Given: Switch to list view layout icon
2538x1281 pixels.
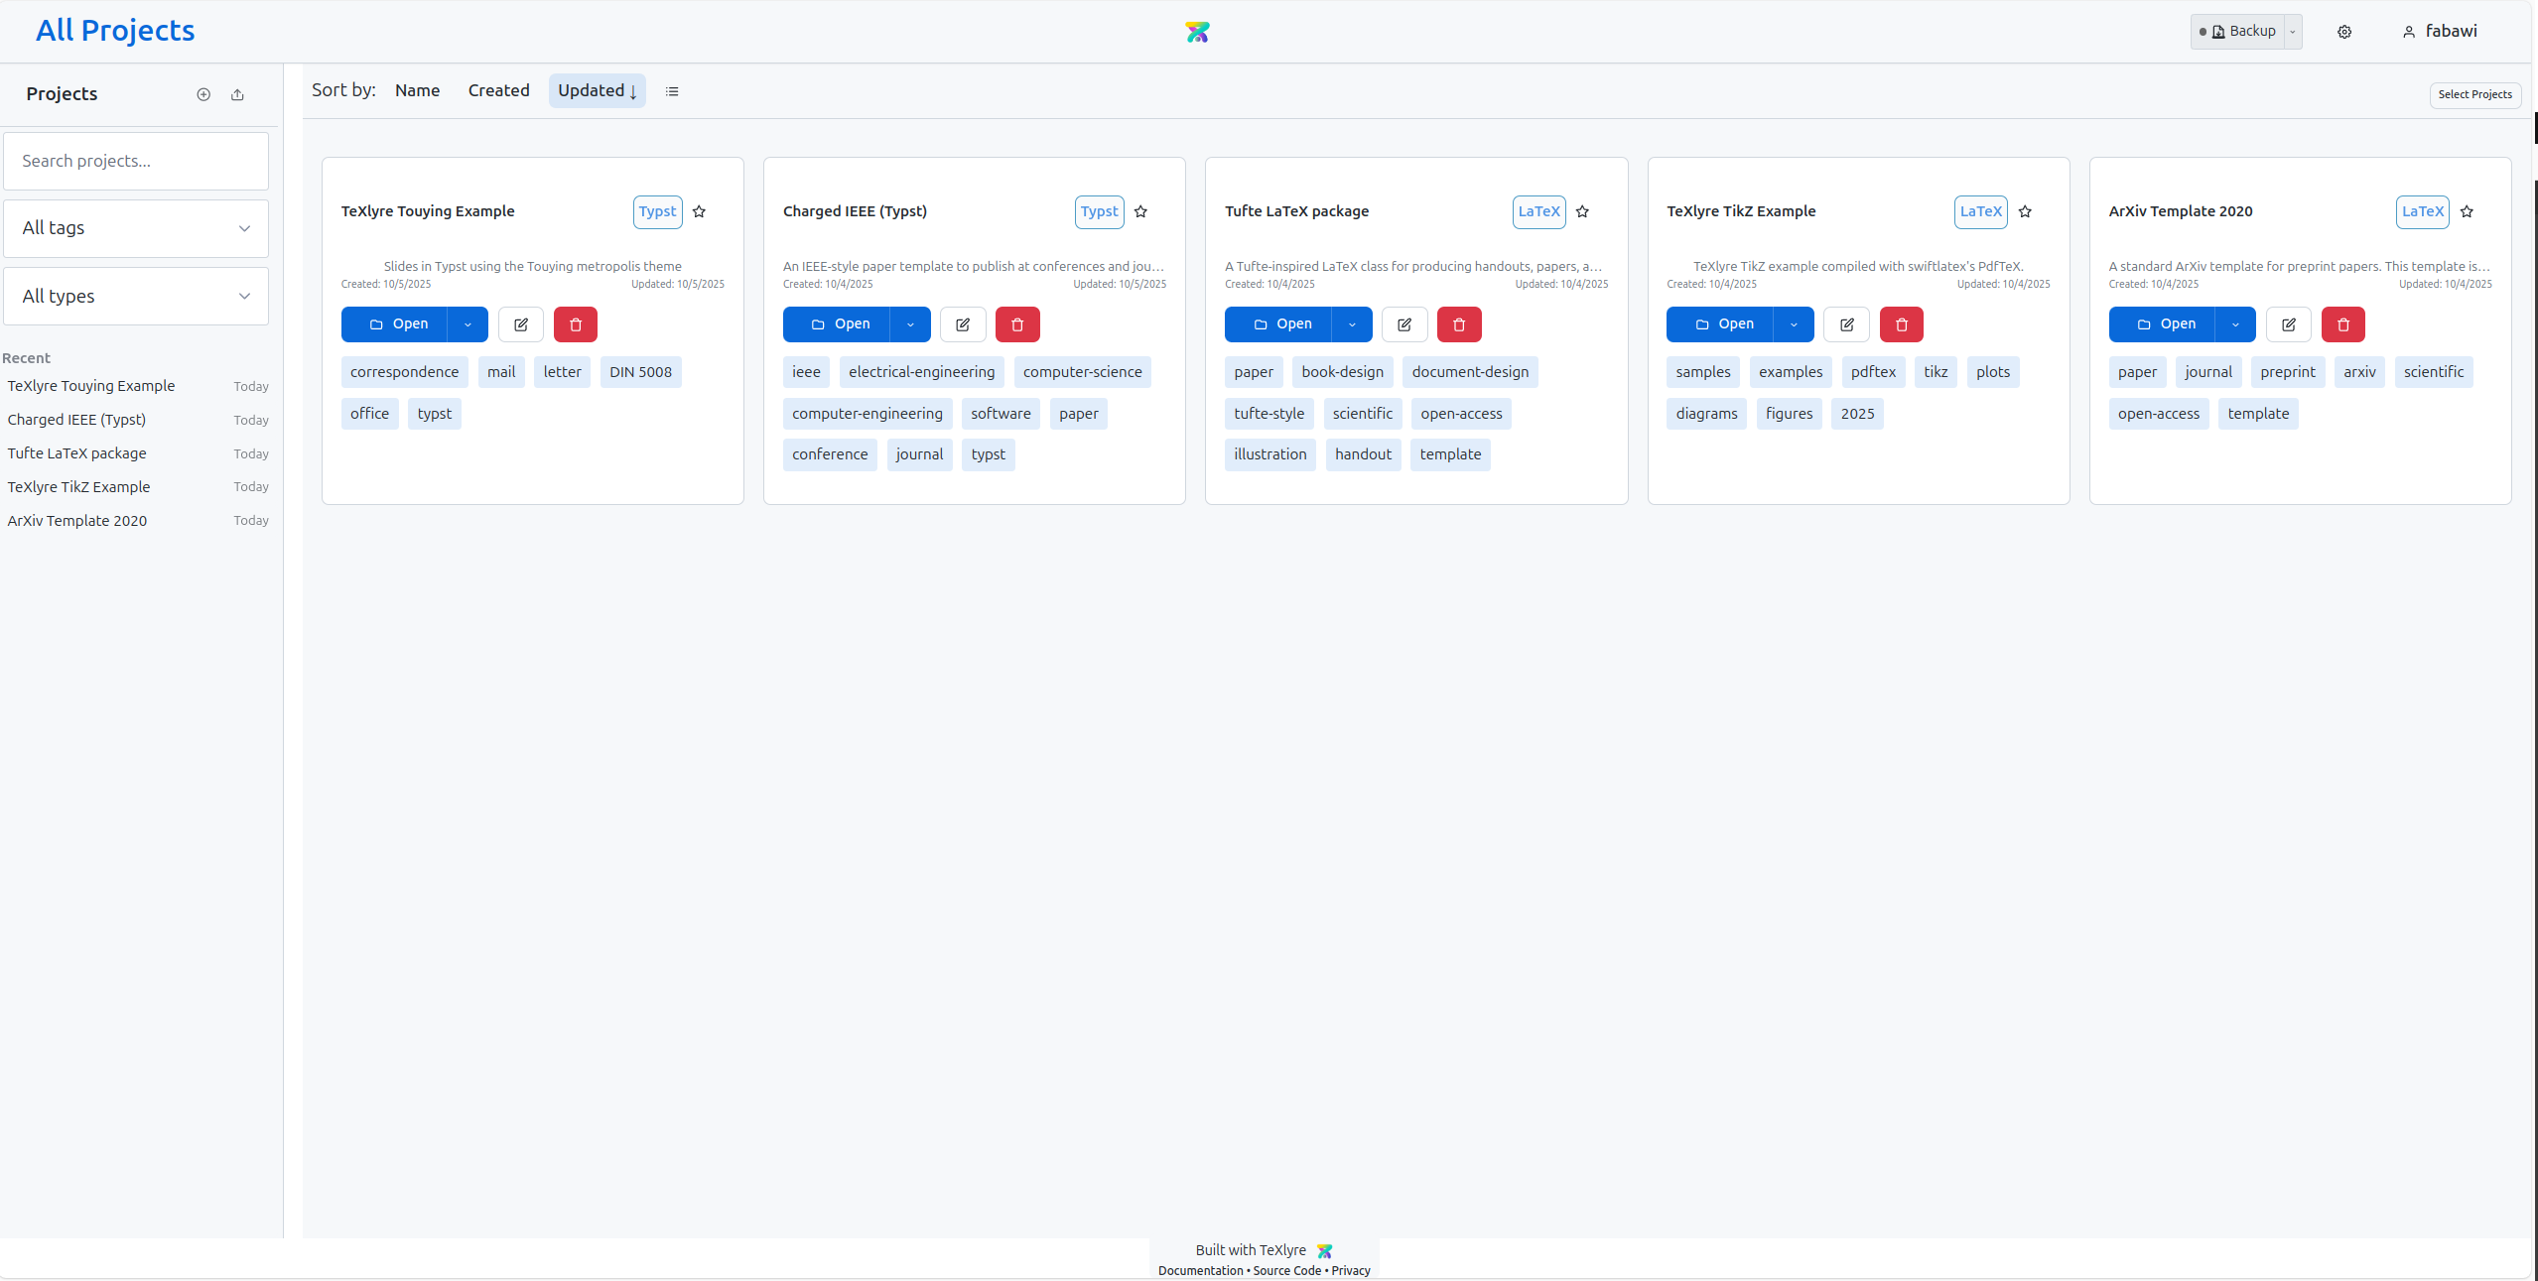Looking at the screenshot, I should (672, 91).
